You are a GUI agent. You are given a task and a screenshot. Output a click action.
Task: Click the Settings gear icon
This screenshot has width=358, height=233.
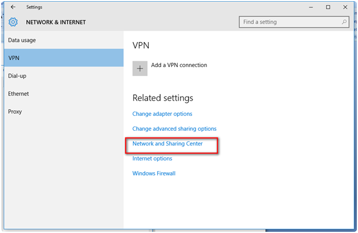[13, 23]
